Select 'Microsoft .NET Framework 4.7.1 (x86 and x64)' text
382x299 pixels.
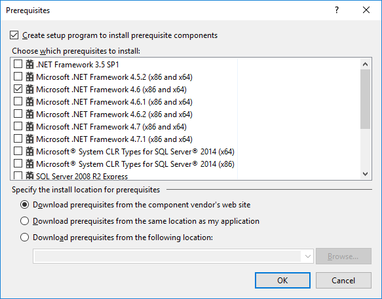pyautogui.click(x=114, y=139)
